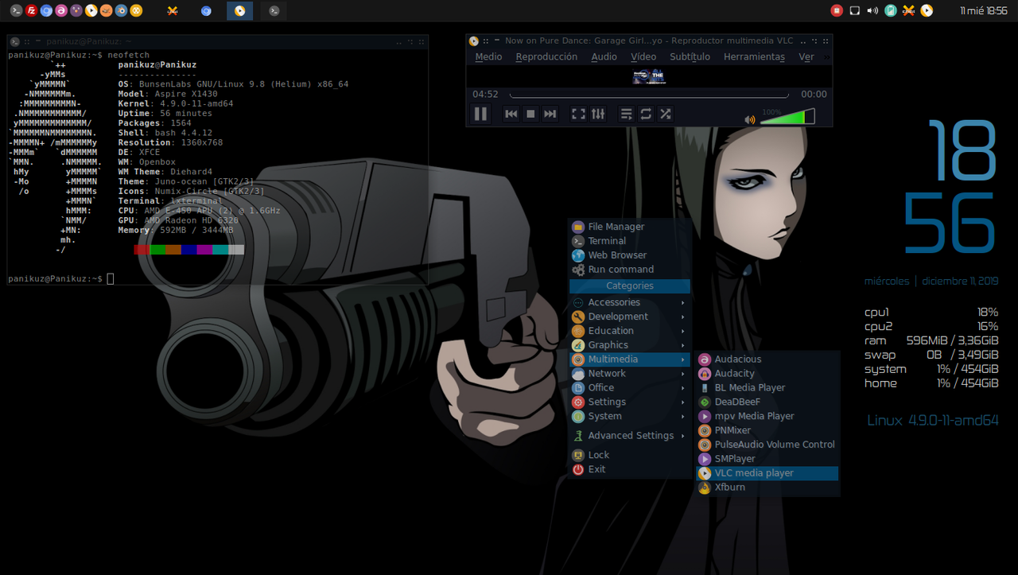Expand the Graphics submenu arrow

(682, 345)
